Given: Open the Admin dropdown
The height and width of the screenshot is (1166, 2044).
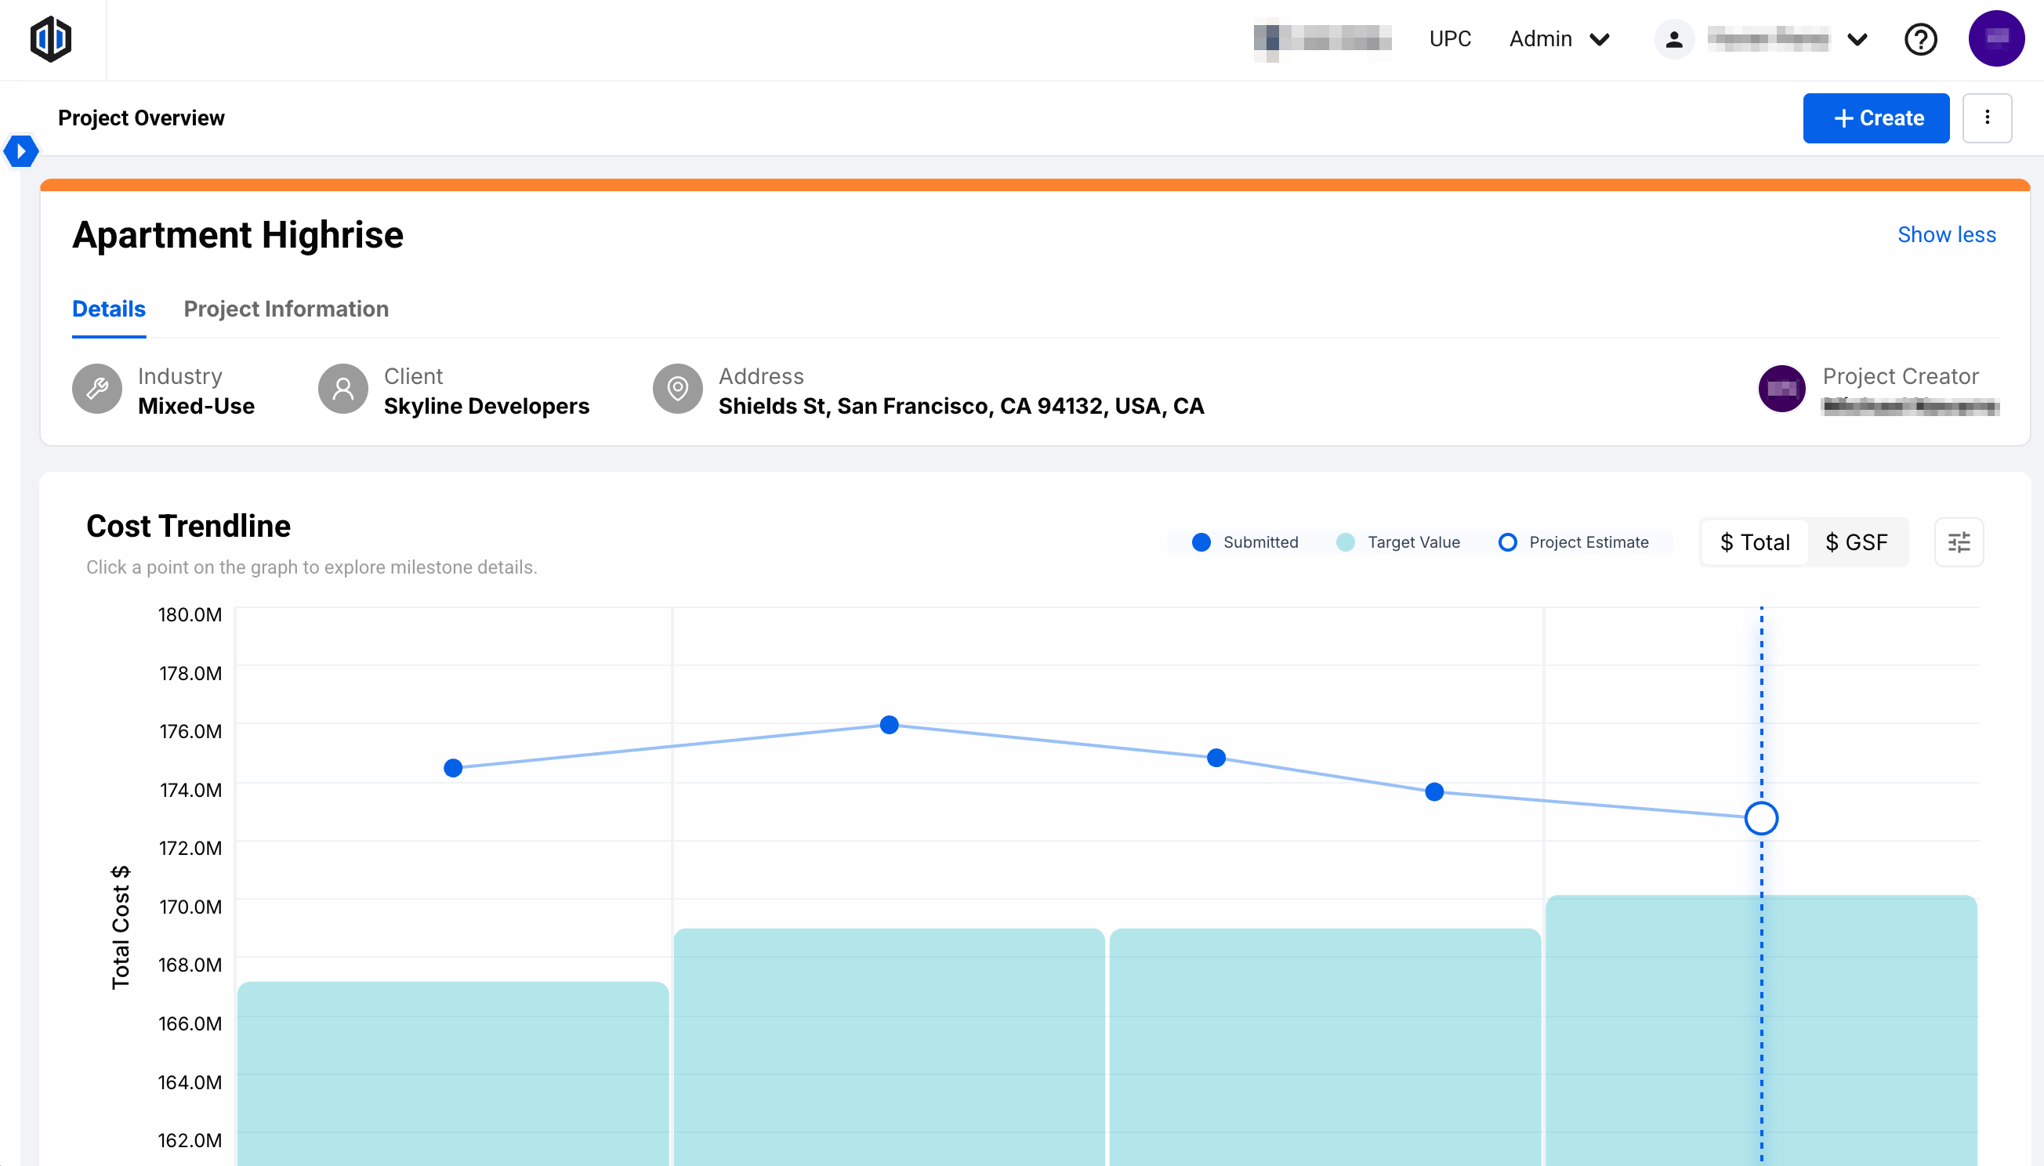Looking at the screenshot, I should (1559, 38).
